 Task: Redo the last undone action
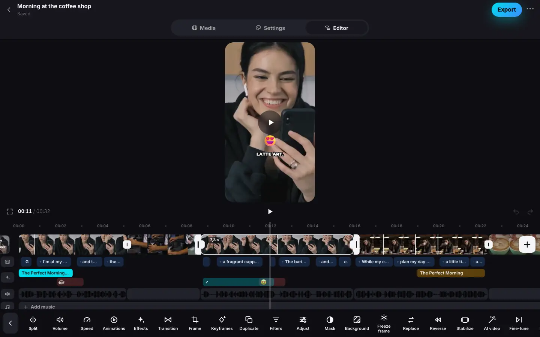pos(530,212)
